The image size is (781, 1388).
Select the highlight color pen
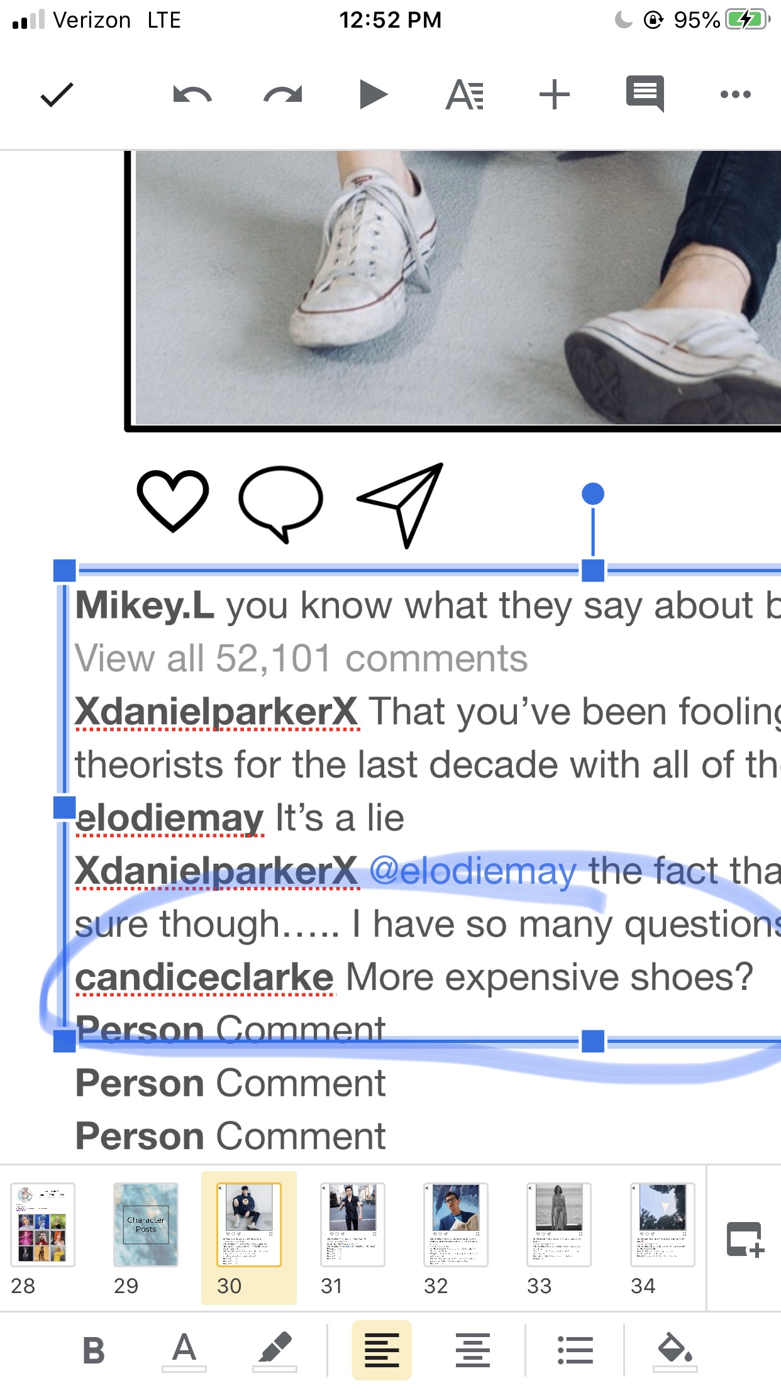pos(275,1350)
